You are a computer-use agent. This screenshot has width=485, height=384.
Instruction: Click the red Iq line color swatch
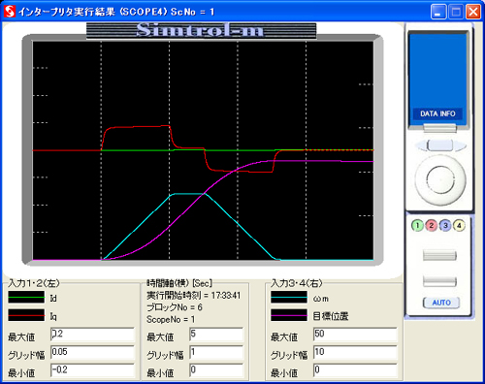(26, 315)
